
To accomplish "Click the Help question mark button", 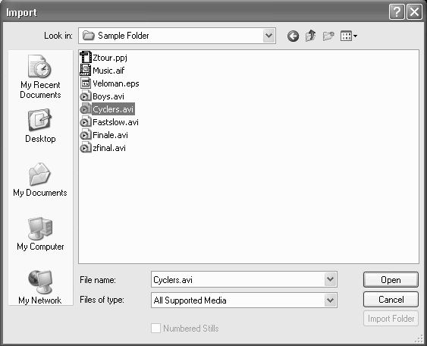I will coord(397,12).
